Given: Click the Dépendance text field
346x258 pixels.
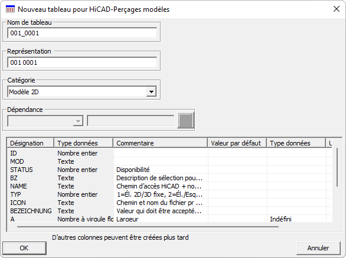Looking at the screenshot, I should [130, 121].
